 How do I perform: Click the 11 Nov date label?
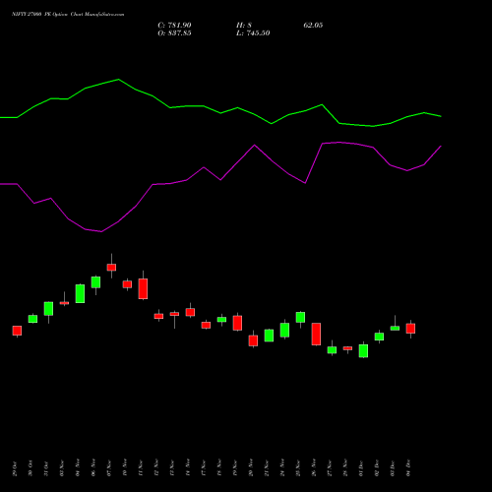(141, 468)
